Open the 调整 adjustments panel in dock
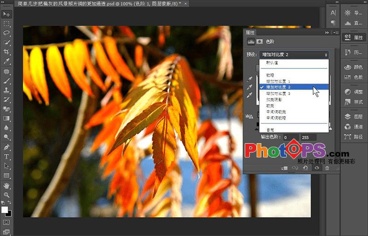Image resolution: width=368 pixels, height=236 pixels. click(x=354, y=92)
